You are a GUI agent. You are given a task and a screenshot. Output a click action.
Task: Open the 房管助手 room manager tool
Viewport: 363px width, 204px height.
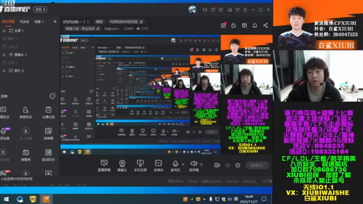click(25, 112)
